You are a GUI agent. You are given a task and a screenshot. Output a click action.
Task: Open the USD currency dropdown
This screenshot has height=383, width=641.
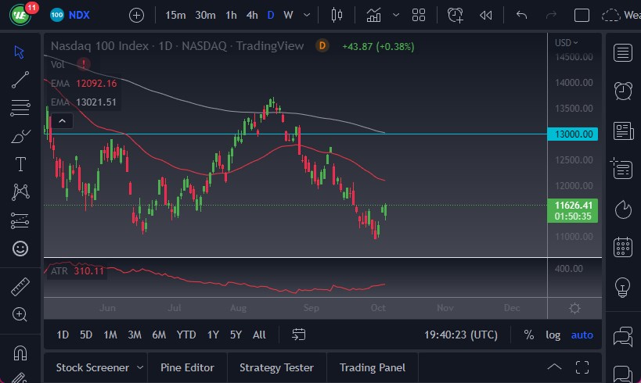coord(566,43)
